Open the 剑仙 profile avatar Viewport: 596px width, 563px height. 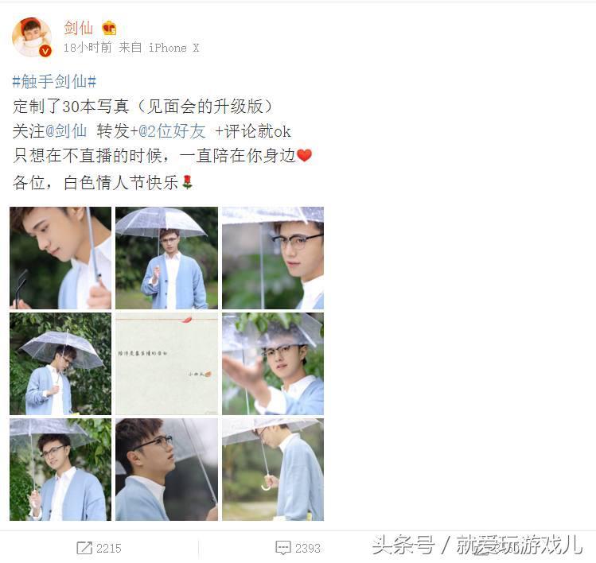tap(32, 37)
